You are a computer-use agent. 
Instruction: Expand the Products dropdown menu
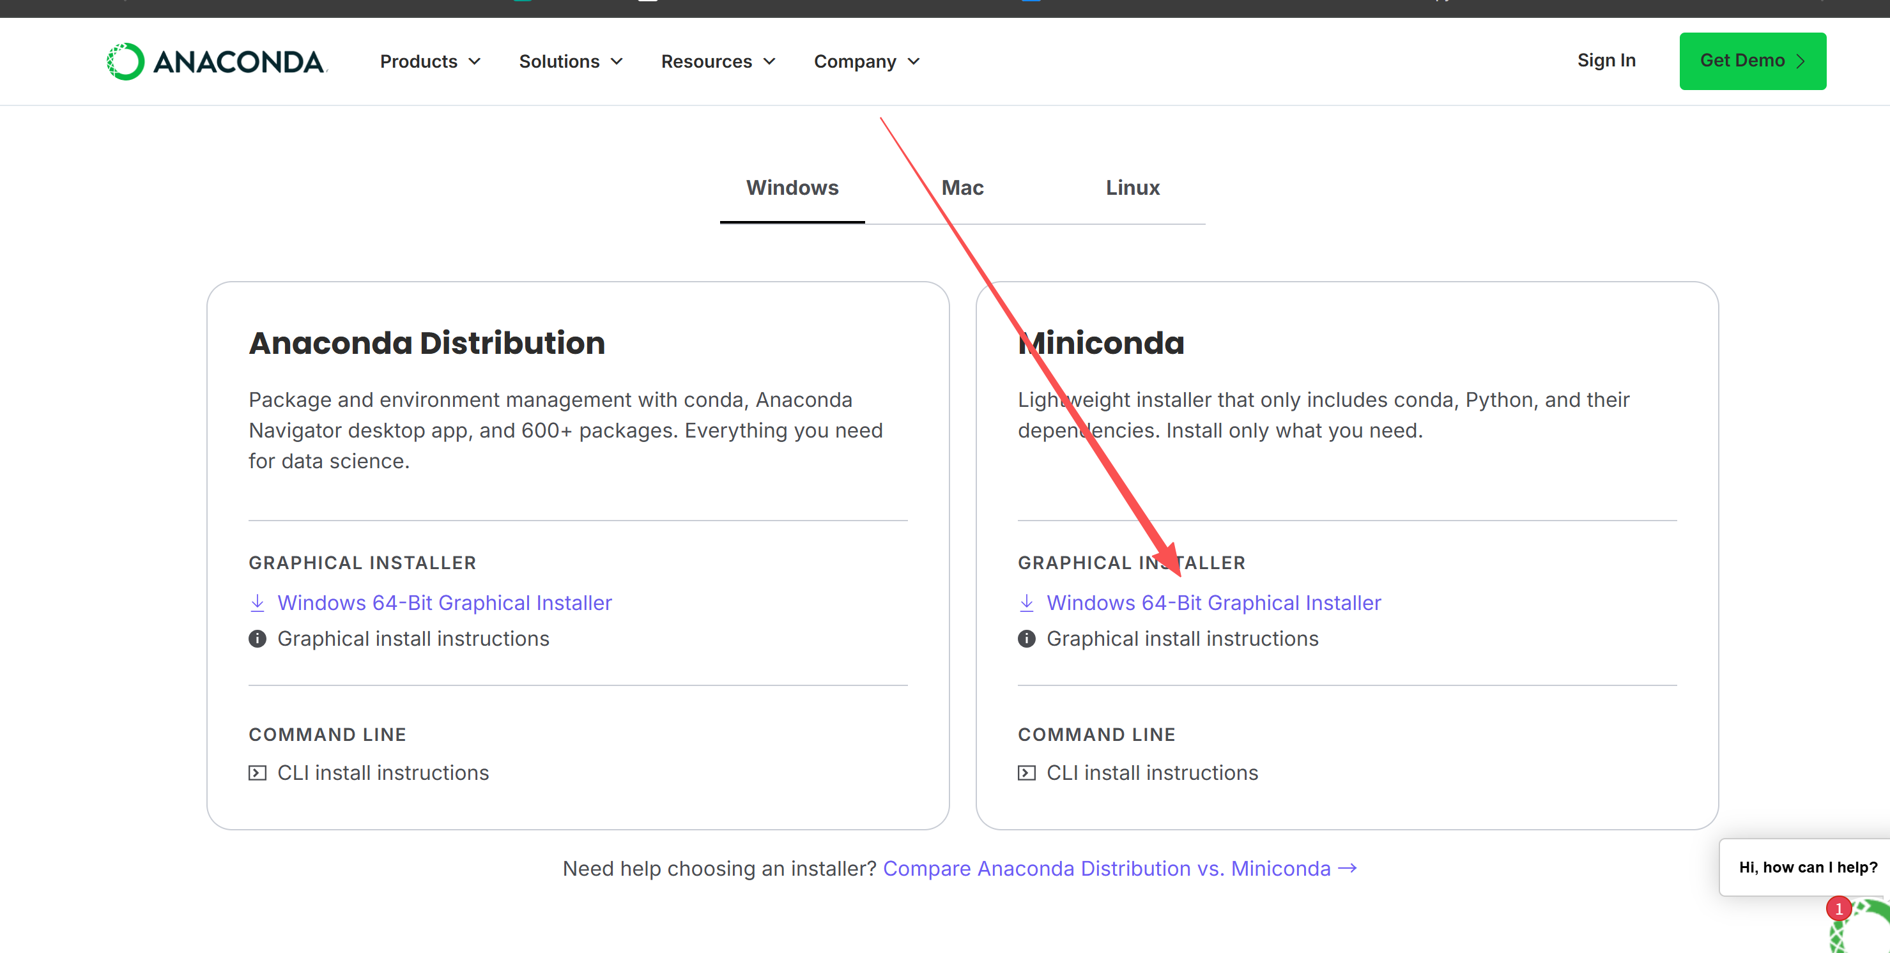pos(430,61)
